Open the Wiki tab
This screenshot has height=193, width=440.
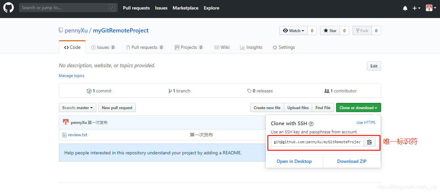[222, 47]
